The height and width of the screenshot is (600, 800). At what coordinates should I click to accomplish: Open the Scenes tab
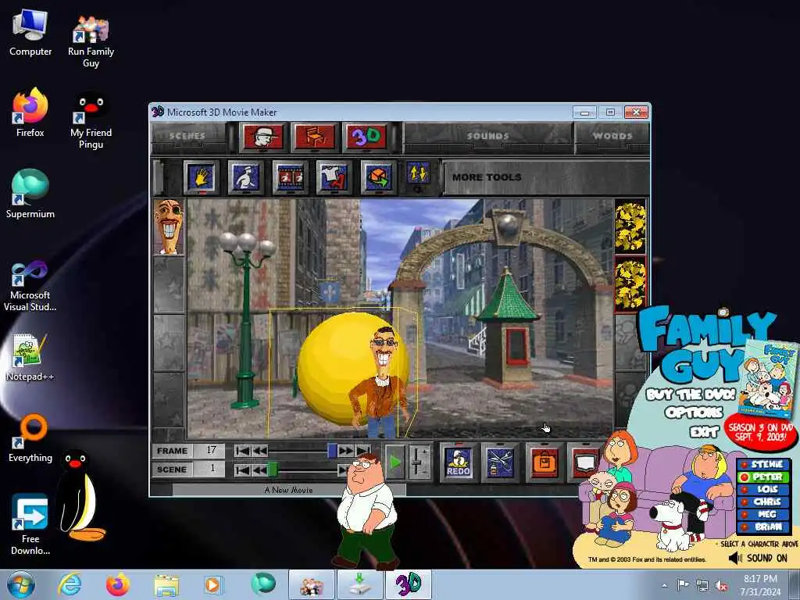coord(187,136)
